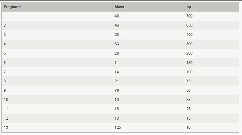This screenshot has height=135, width=242.
Task: Select fragment 12 row number
Action: click(6, 118)
